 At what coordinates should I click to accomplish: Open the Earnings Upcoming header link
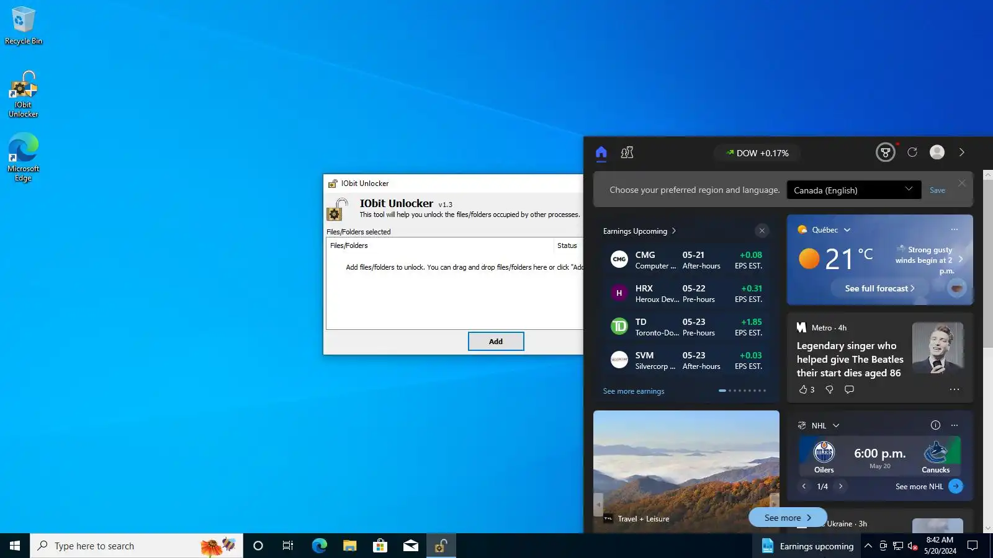point(639,231)
